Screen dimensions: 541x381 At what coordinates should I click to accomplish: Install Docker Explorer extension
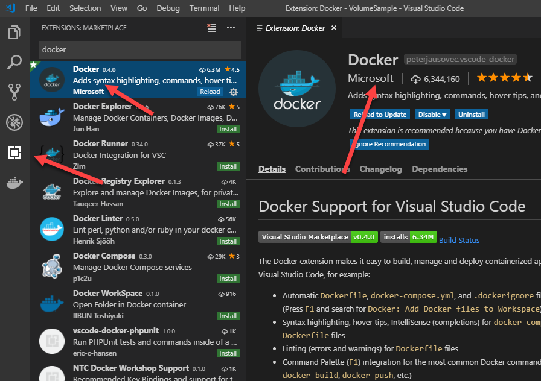point(228,129)
